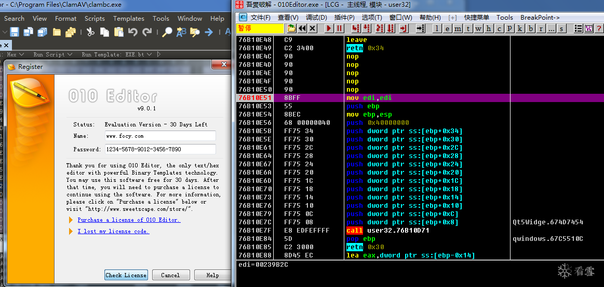Image resolution: width=604 pixels, height=287 pixels.
Task: Close the file tab with the X
Action: coord(6,46)
